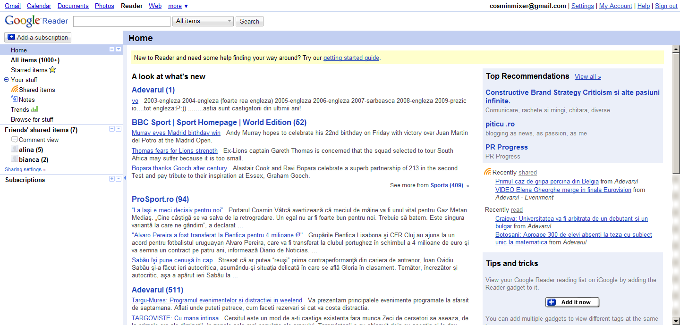Open Thomas fears for Lions strength article
The width and height of the screenshot is (680, 325).
coord(175,151)
